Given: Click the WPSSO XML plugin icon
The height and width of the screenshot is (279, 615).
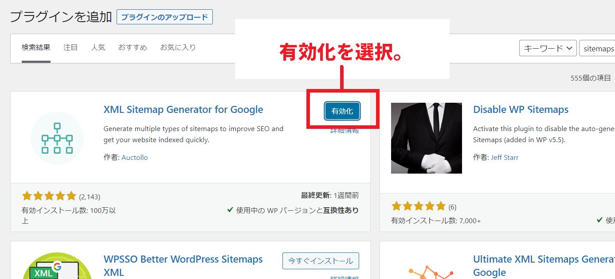Looking at the screenshot, I should (x=57, y=266).
